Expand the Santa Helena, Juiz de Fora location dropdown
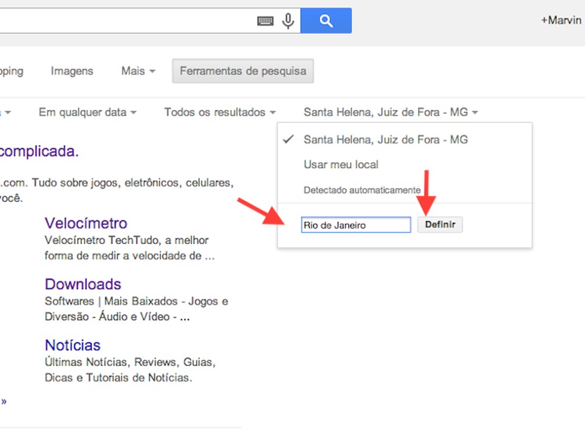 (391, 112)
